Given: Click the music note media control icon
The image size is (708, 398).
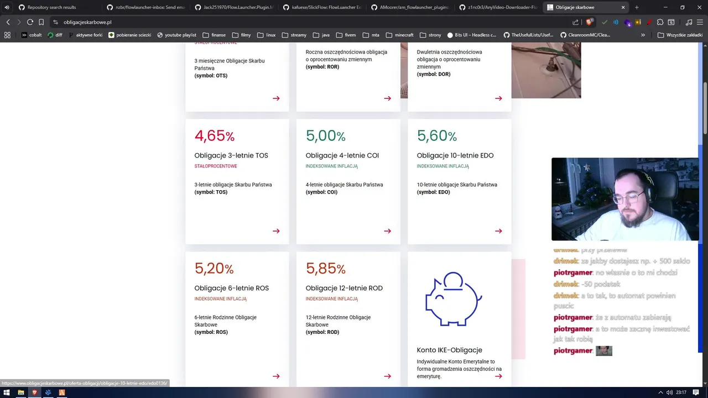Looking at the screenshot, I should pos(689,22).
